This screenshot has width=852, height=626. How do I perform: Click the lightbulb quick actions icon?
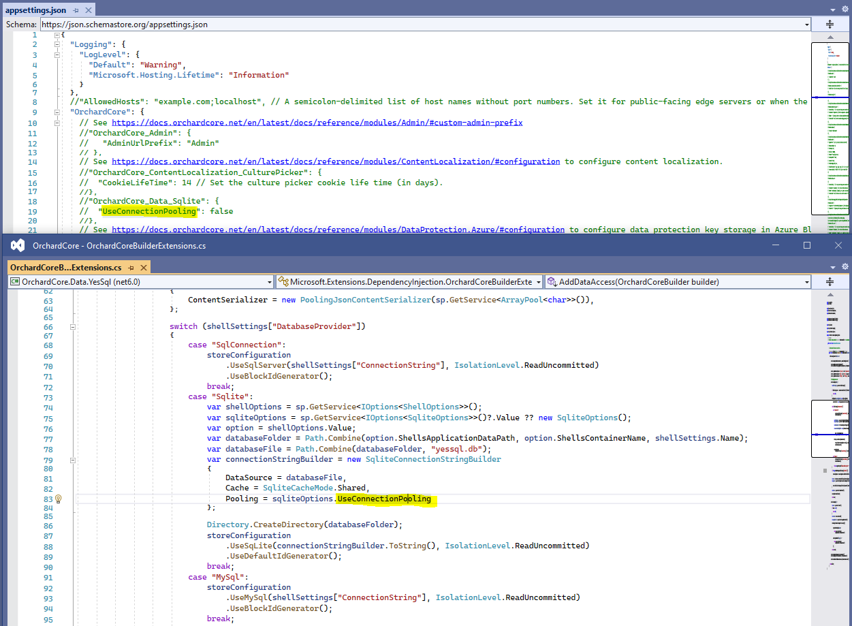58,499
